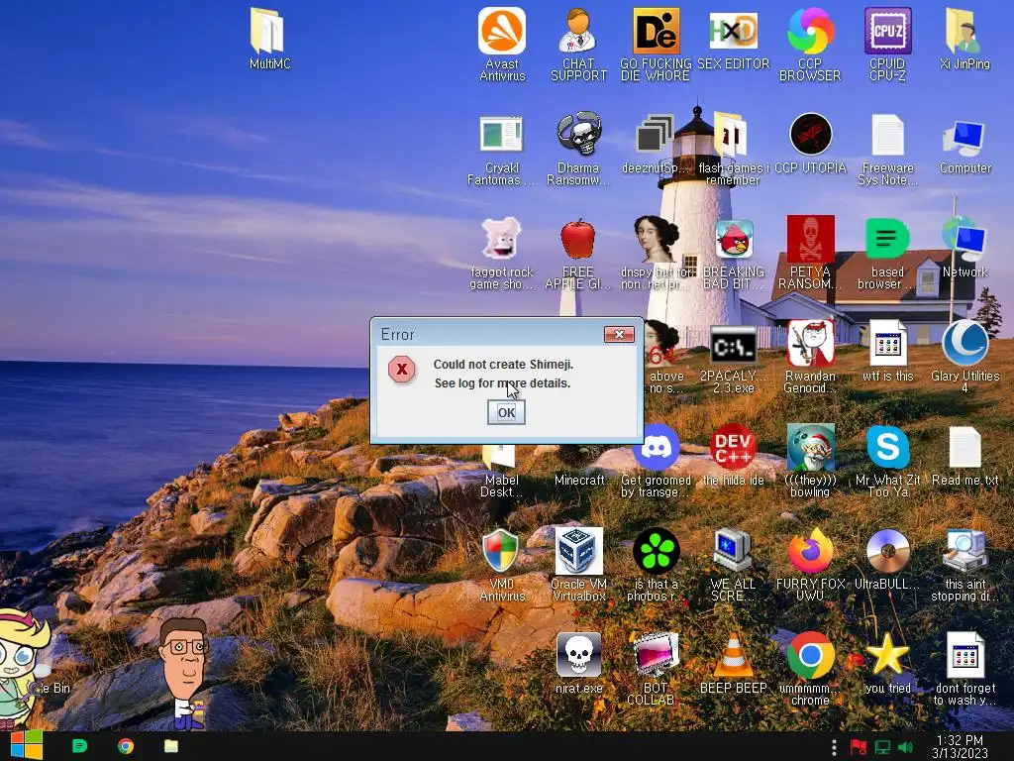This screenshot has height=761, width=1014.
Task: Open the dnspy portrait lady icon
Action: [x=656, y=238]
